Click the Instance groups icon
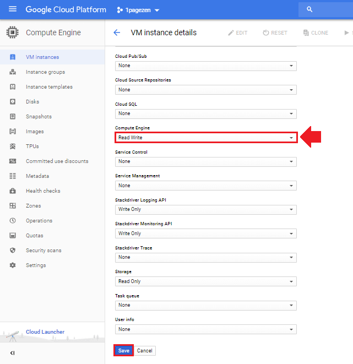 click(x=13, y=72)
